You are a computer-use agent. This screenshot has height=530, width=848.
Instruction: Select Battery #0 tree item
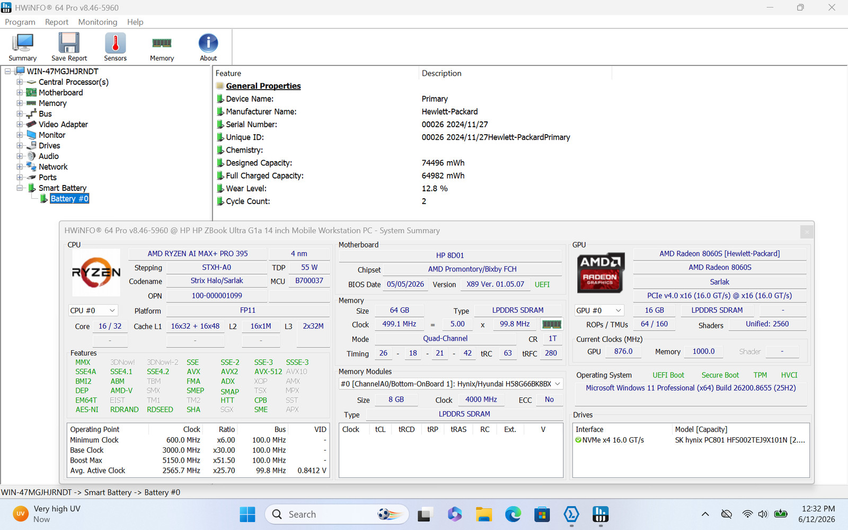point(69,199)
